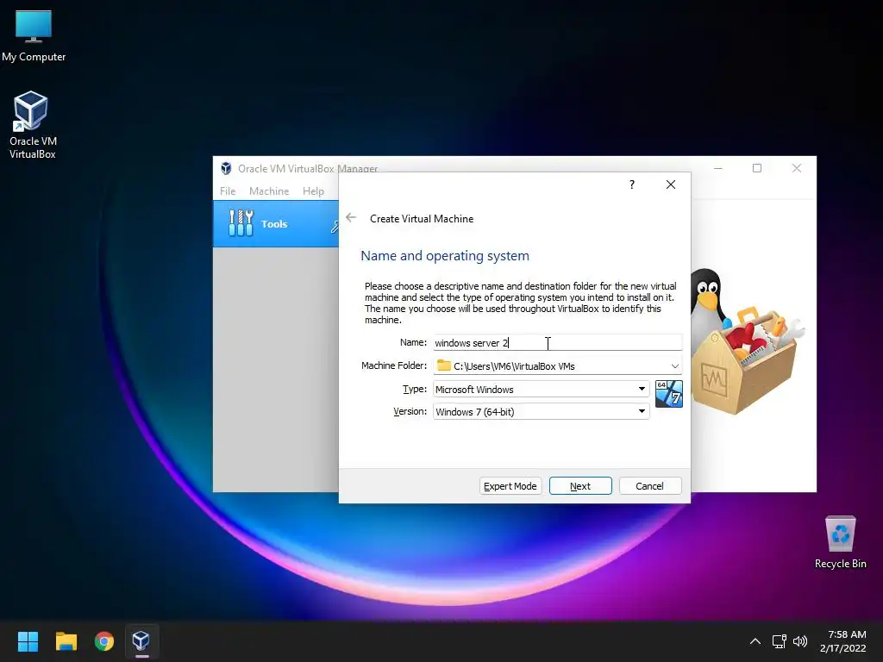Click the Tools icon in VirtualBox Manager

[241, 223]
